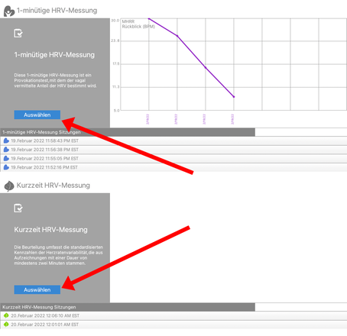347x336 pixels.
Task: Click the 1-minütige HRV-Messung Sitzungen header
Action: [x=128, y=132]
